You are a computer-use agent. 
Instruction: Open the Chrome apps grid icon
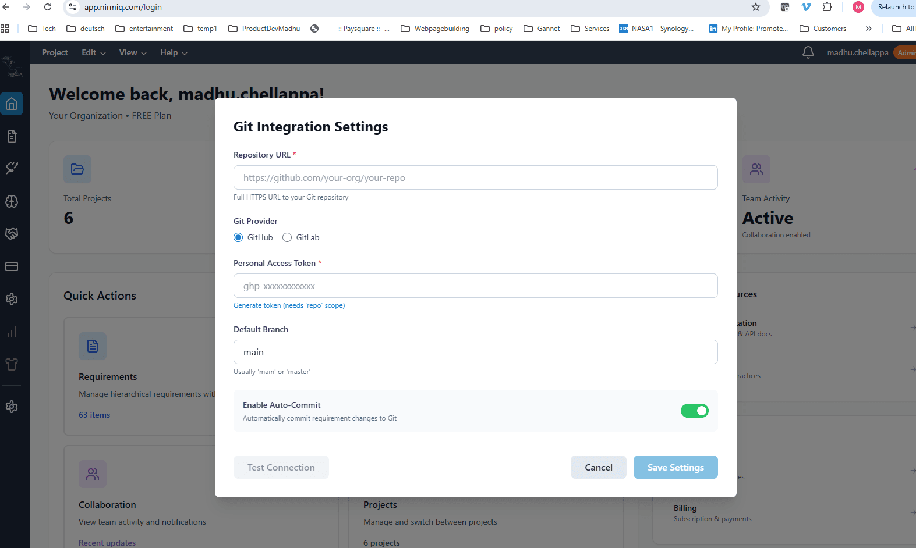point(5,29)
